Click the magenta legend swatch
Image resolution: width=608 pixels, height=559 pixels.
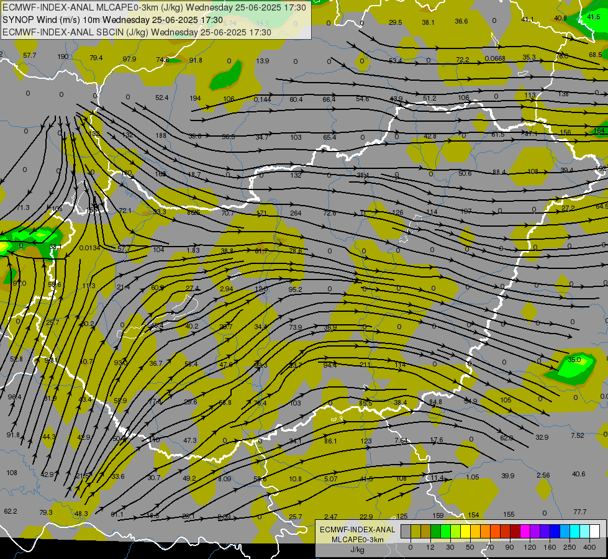tap(525, 532)
